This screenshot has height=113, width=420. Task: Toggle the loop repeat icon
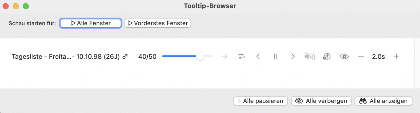(x=241, y=56)
